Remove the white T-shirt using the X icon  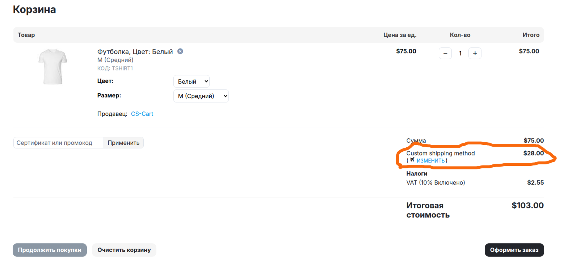click(180, 51)
